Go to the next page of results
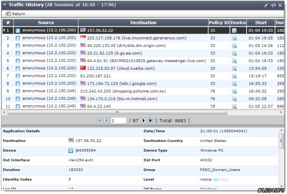Image resolution: width=287 pixels, height=194 pixels. click(x=143, y=120)
